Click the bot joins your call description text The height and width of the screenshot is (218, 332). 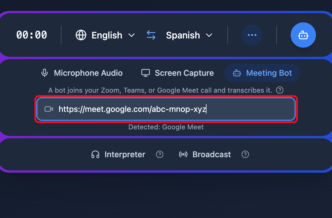click(160, 90)
